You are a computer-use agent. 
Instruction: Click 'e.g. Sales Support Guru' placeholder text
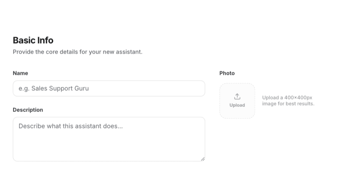click(54, 88)
